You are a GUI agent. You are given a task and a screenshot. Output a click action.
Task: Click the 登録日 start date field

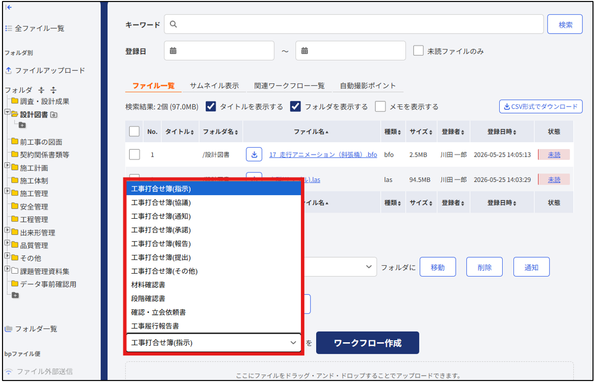pos(219,50)
